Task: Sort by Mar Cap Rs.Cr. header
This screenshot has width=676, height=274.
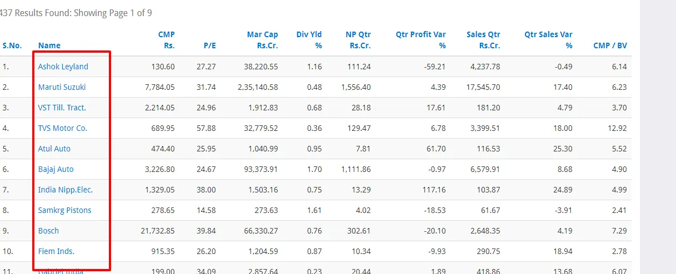Action: point(262,40)
